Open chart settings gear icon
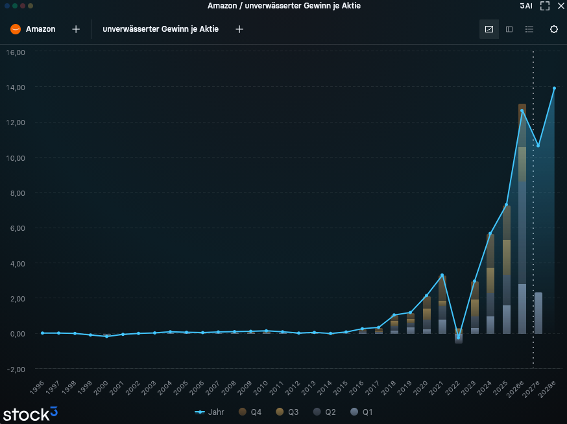Screen dimensions: 567x424 pos(553,29)
